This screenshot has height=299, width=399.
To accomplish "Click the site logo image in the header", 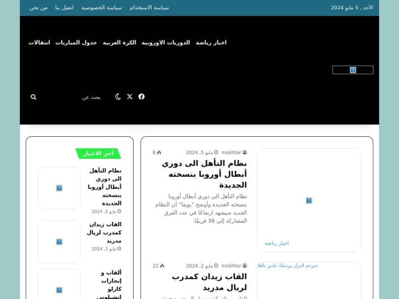I will point(352,70).
